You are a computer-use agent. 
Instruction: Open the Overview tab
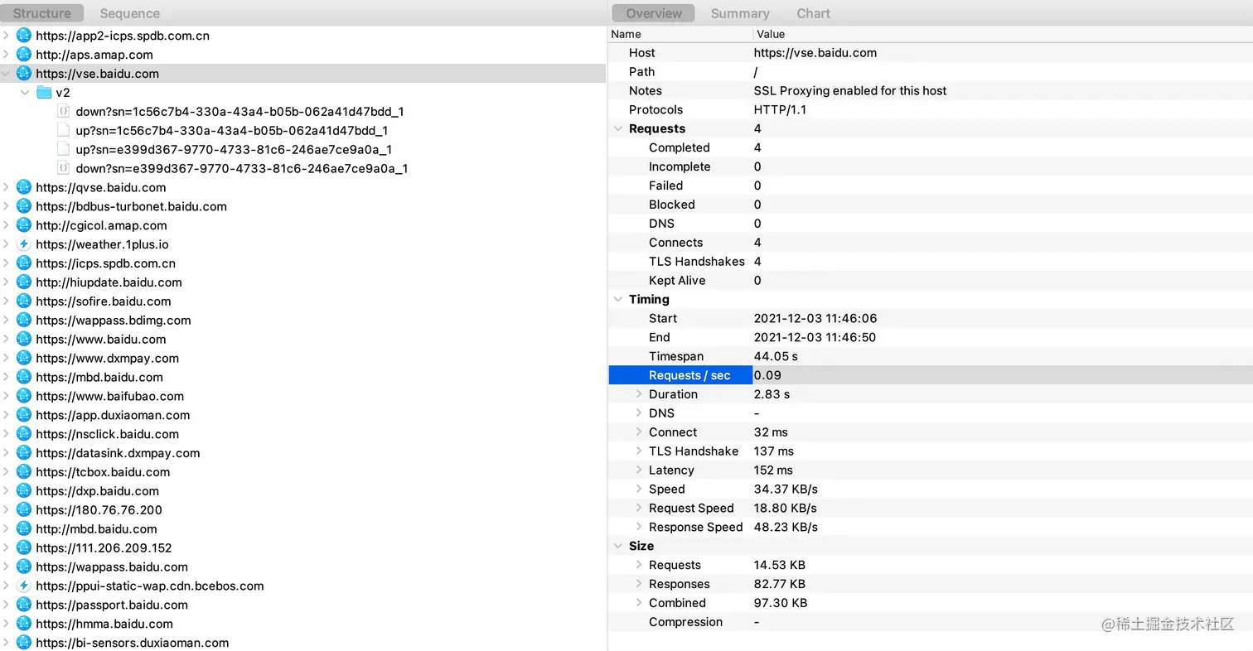point(654,13)
